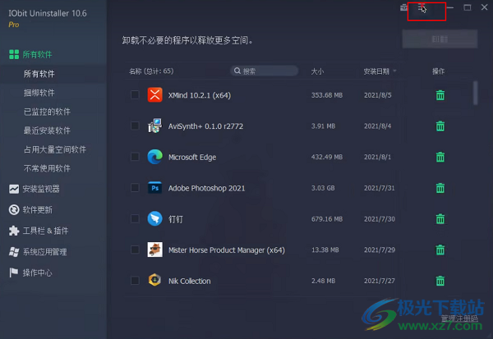This screenshot has height=339, width=493.
Task: Click the trash icon for Nik Collection
Action: tap(440, 281)
